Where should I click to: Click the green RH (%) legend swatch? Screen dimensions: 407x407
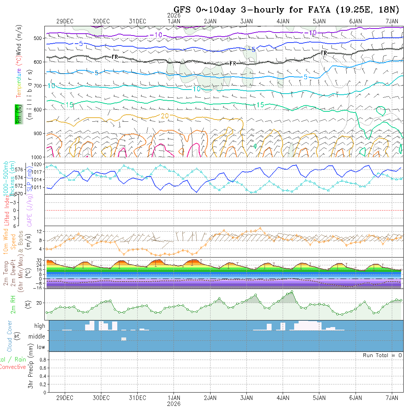click(x=17, y=114)
